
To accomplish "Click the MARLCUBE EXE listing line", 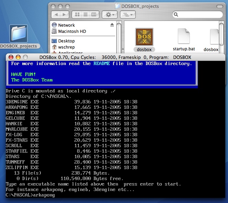I will tap(71, 129).
